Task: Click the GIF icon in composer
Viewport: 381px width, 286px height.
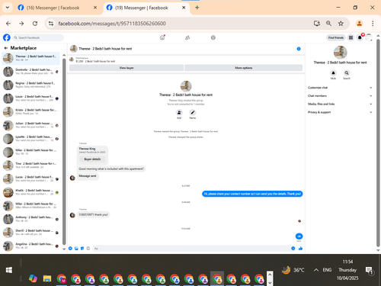Action: click(88, 249)
